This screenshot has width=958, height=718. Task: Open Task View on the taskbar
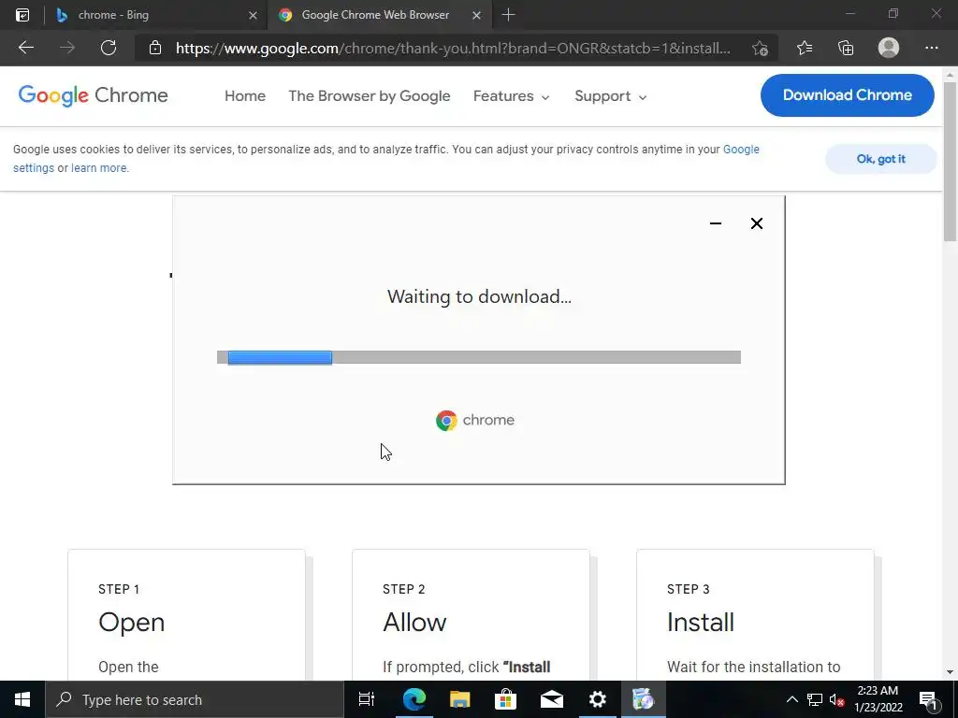(x=367, y=699)
